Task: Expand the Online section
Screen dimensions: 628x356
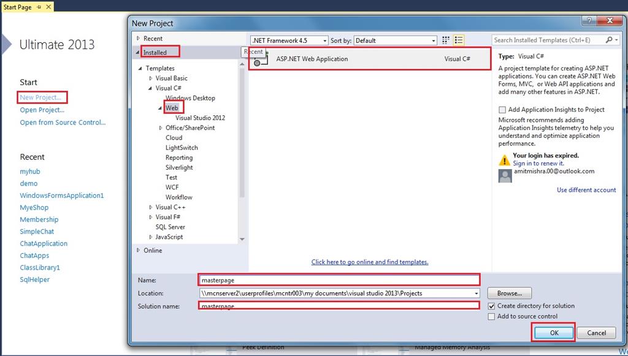Action: click(138, 250)
